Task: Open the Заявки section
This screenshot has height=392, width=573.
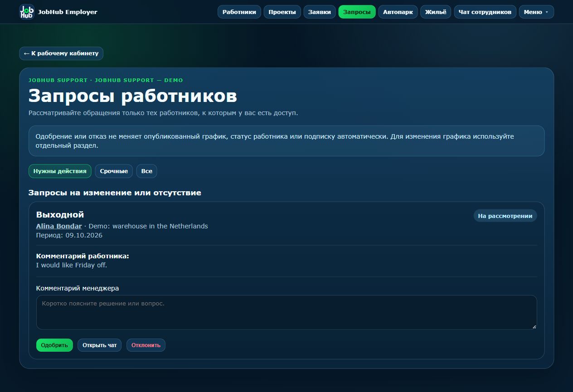Action: click(x=320, y=12)
